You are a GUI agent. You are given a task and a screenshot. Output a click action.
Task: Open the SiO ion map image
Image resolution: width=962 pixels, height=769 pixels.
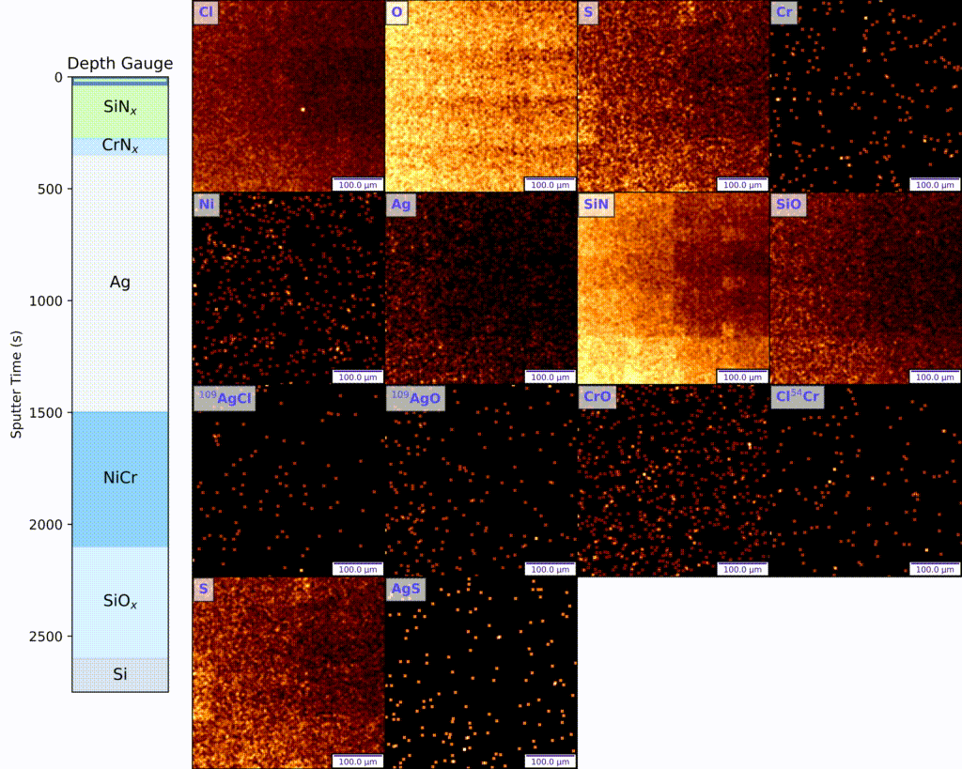(865, 288)
